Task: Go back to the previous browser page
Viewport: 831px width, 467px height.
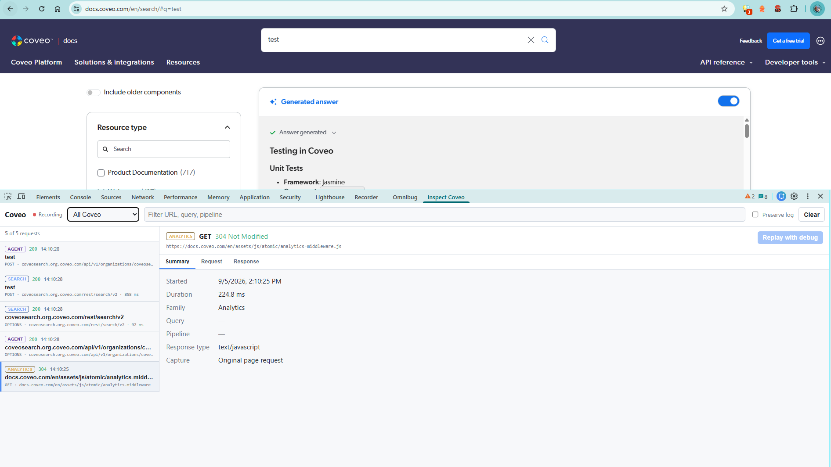Action: 10,9
